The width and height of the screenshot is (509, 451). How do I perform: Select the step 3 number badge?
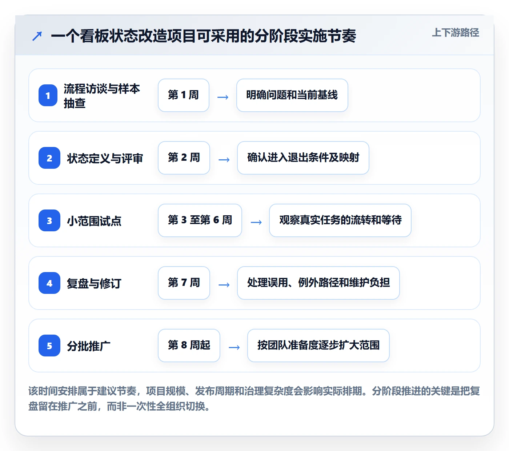click(49, 220)
